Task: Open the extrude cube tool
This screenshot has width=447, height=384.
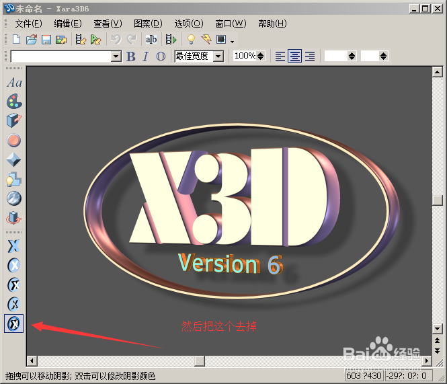Action: tap(14, 120)
